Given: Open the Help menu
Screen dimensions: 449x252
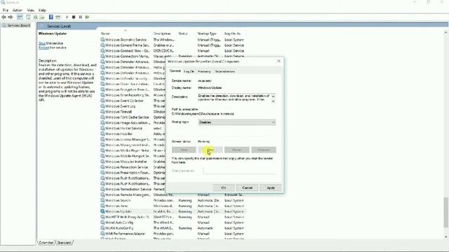Looking at the screenshot, I should pos(42,10).
